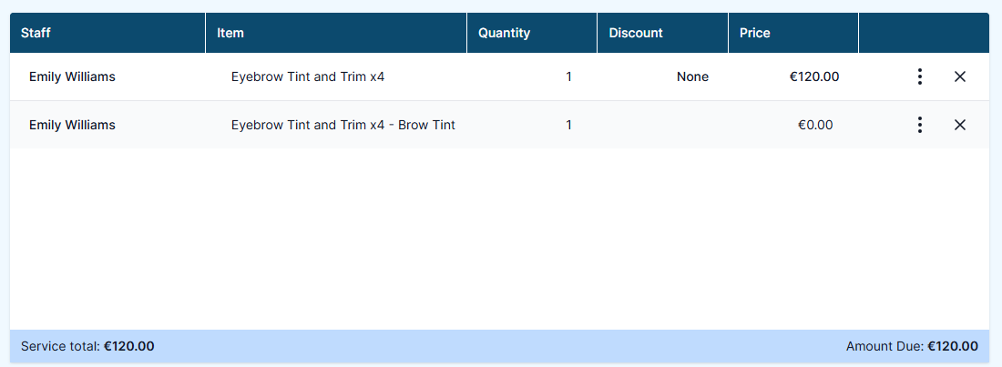
Task: Select Emily Williams in the second row
Action: pyautogui.click(x=72, y=125)
